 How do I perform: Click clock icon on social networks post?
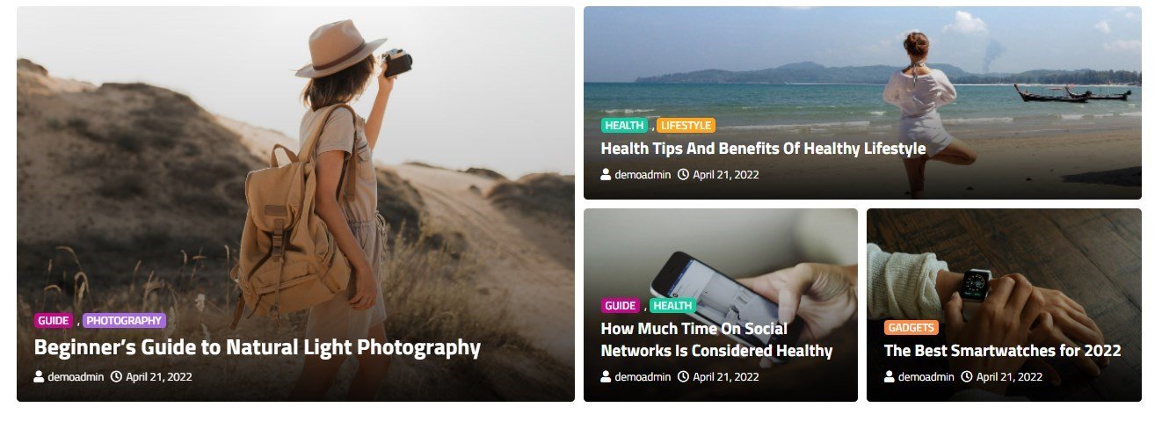[x=683, y=377]
